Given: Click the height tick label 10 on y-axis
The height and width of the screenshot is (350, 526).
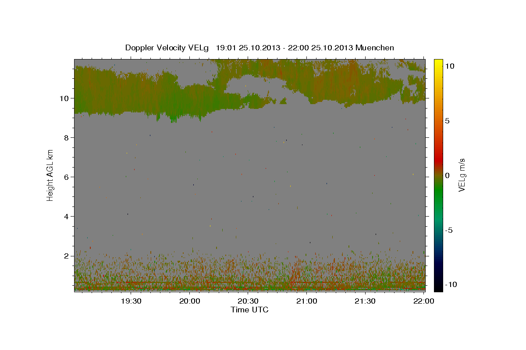Looking at the screenshot, I should (64, 98).
